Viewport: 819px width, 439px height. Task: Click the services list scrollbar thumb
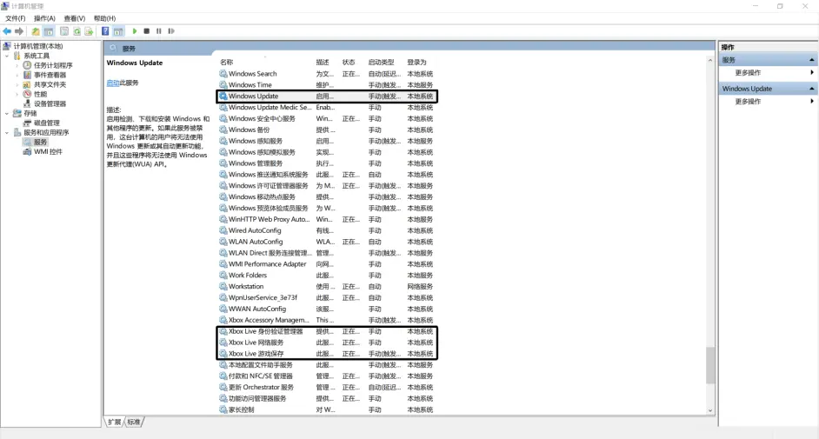[709, 365]
